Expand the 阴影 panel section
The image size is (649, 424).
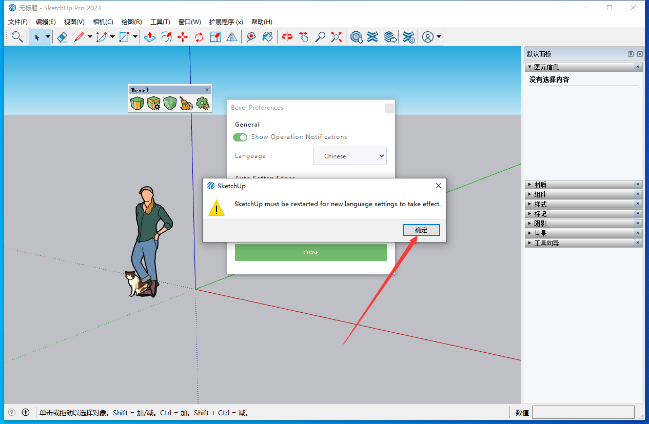(540, 224)
